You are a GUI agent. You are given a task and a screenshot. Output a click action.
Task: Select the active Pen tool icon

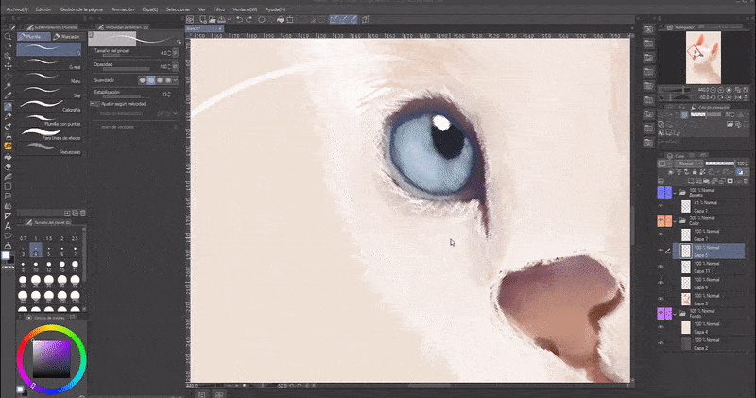coord(8,107)
